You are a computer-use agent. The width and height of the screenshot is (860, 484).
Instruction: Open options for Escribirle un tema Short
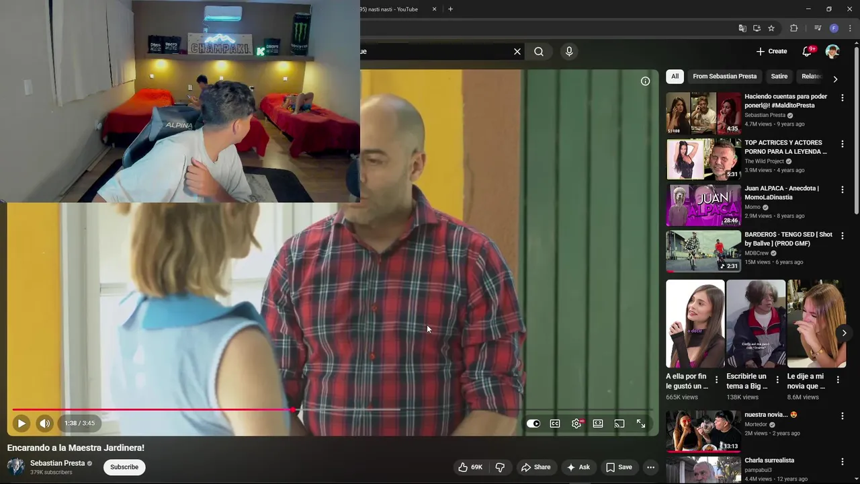coord(777,380)
